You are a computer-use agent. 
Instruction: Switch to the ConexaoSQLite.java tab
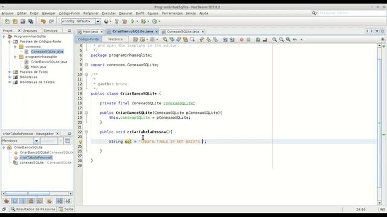pyautogui.click(x=183, y=31)
